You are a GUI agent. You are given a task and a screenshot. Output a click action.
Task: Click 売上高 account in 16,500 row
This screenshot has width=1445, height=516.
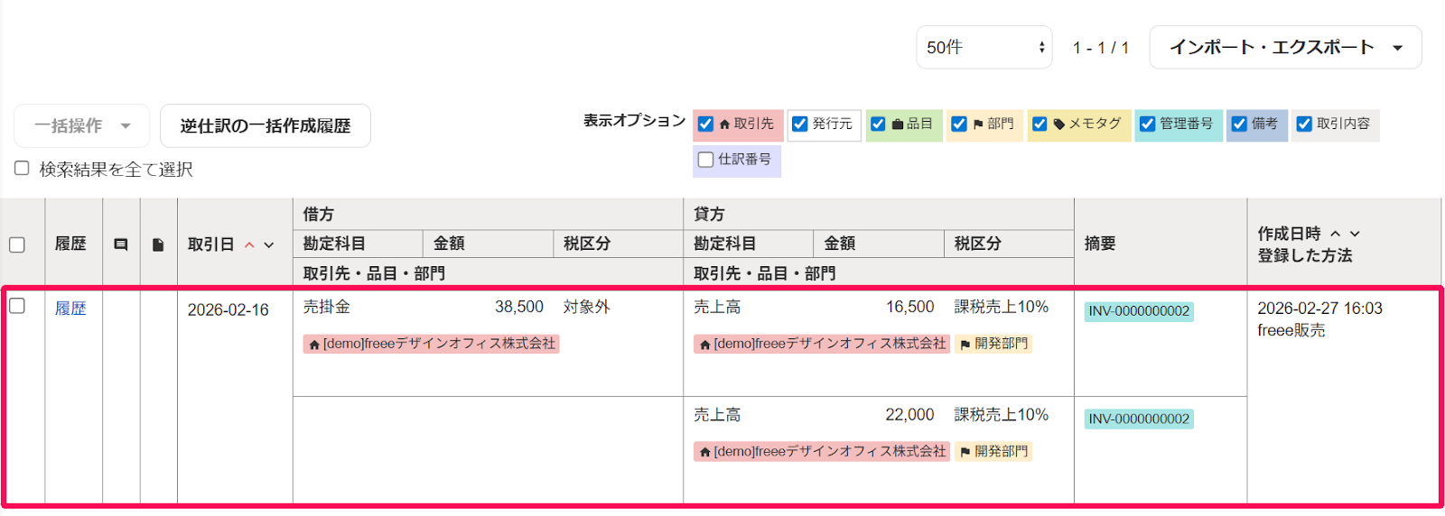717,307
